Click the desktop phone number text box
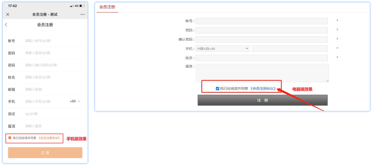The image size is (372, 165). 290,49
